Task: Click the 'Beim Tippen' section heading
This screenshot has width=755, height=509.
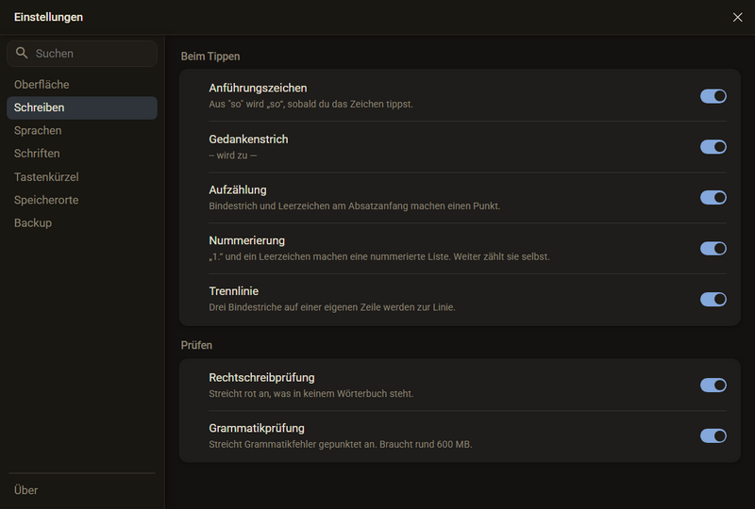Action: pos(210,57)
